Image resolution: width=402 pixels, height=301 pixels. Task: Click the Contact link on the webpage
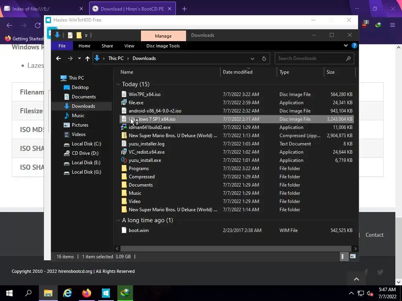coord(374,235)
